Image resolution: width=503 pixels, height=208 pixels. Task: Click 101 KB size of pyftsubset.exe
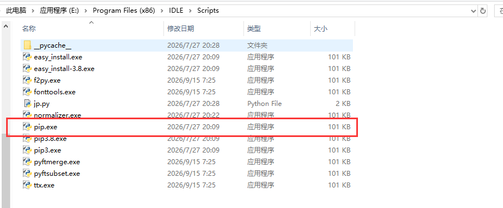(339, 174)
